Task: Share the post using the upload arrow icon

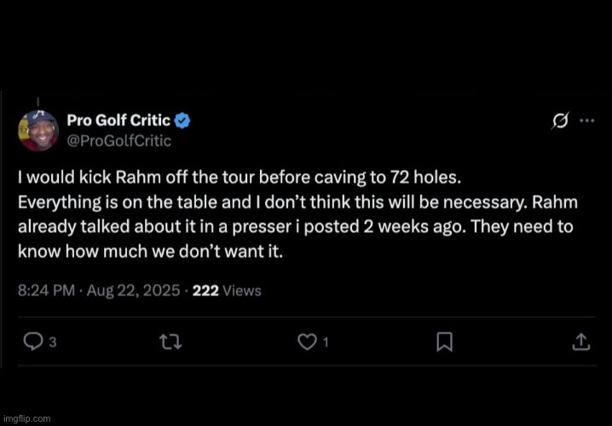Action: (x=580, y=342)
